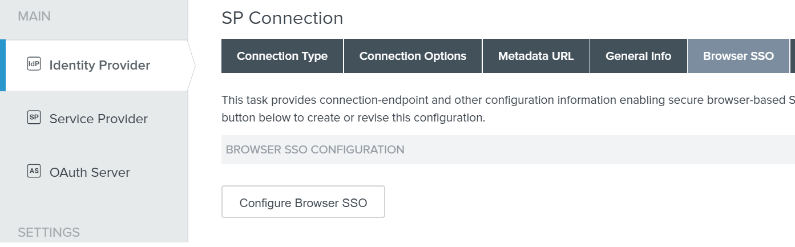
Task: Click the arrow pointer on Identity Provider item
Action: (x=192, y=66)
